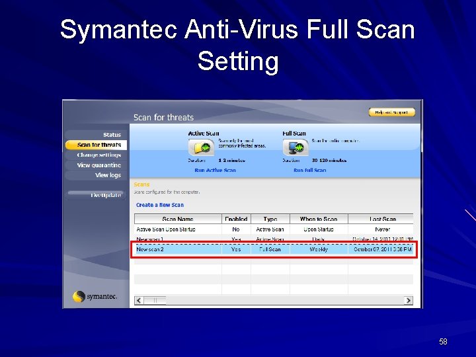Click the LiveUpdate button
The image size is (476, 357).
pos(96,195)
